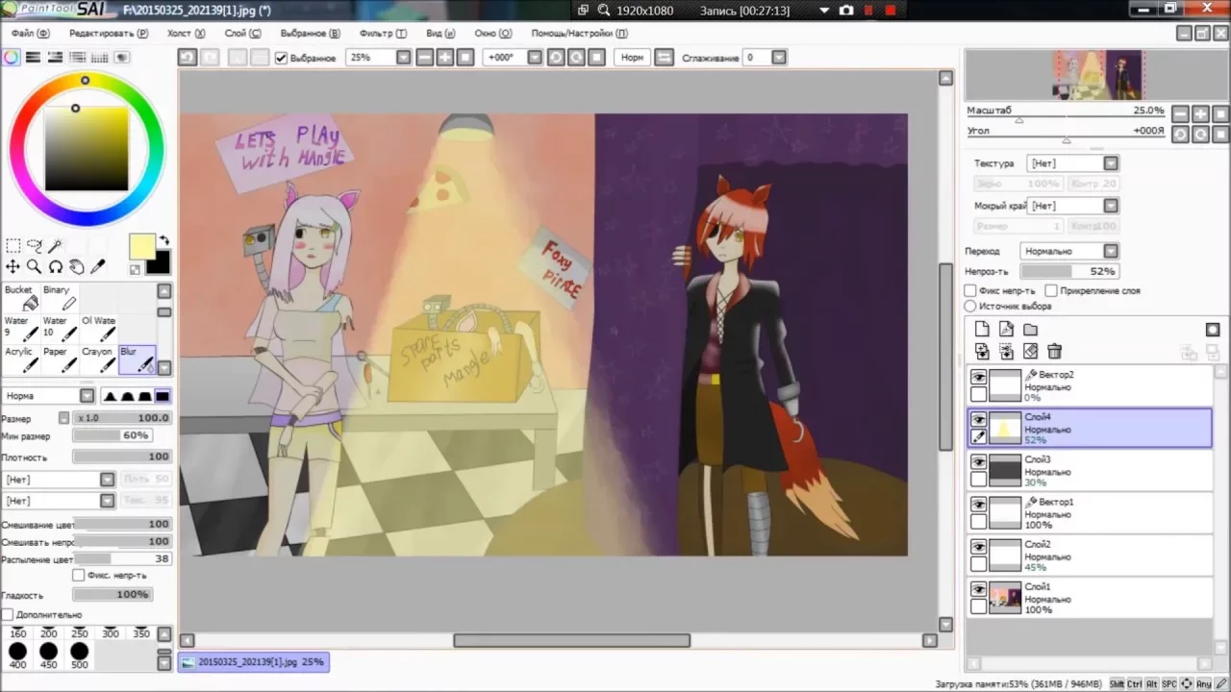Hide the Вектор1 layer with its eye
The image size is (1231, 692).
click(x=979, y=505)
